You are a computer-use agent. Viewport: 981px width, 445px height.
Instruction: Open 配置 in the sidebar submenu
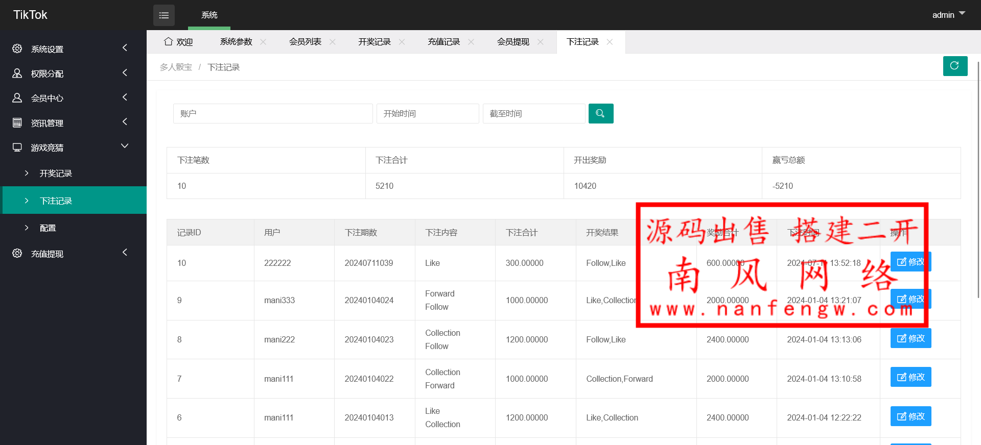[x=48, y=228]
